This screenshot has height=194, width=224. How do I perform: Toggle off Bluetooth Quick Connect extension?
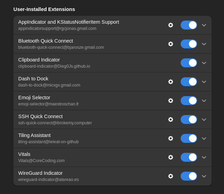point(189,44)
